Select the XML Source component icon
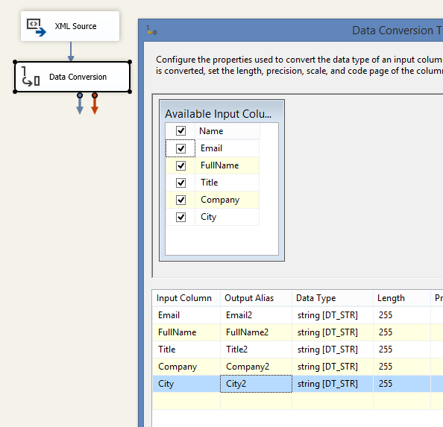Image resolution: width=443 pixels, height=427 pixels. 36,27
